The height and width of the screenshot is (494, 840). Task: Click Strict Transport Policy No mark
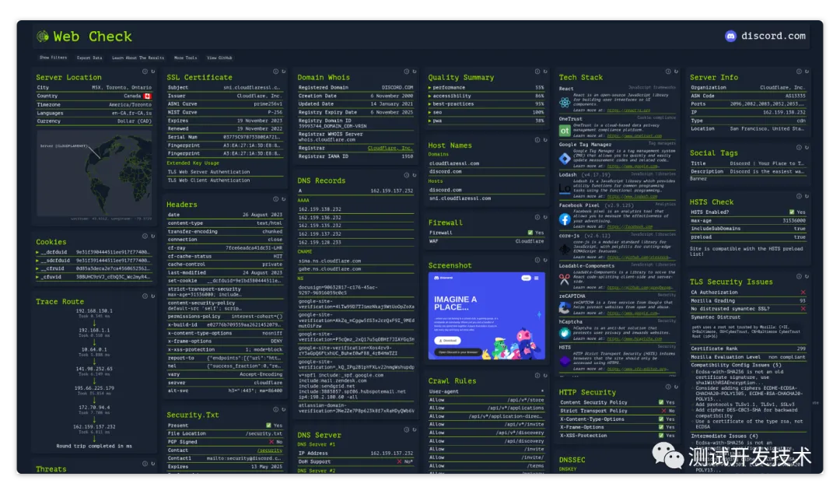(663, 411)
